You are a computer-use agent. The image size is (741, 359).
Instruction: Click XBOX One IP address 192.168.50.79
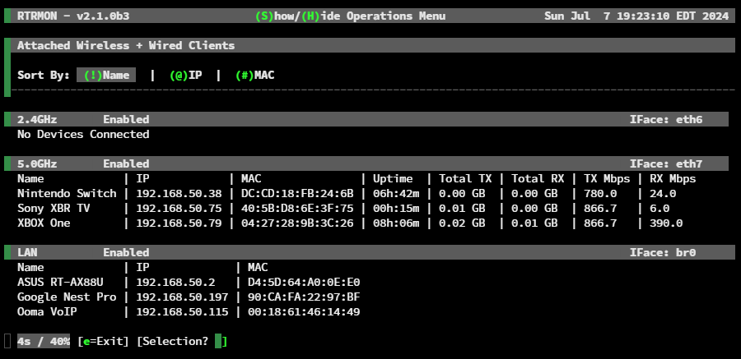(179, 223)
